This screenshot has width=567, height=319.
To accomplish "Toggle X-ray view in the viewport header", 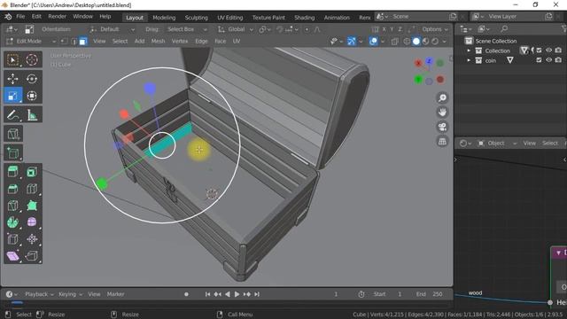I will click(x=394, y=42).
